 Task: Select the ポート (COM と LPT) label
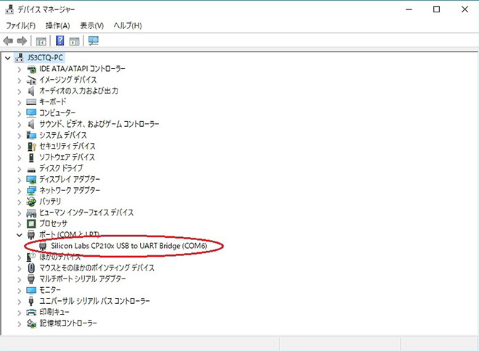coord(70,235)
